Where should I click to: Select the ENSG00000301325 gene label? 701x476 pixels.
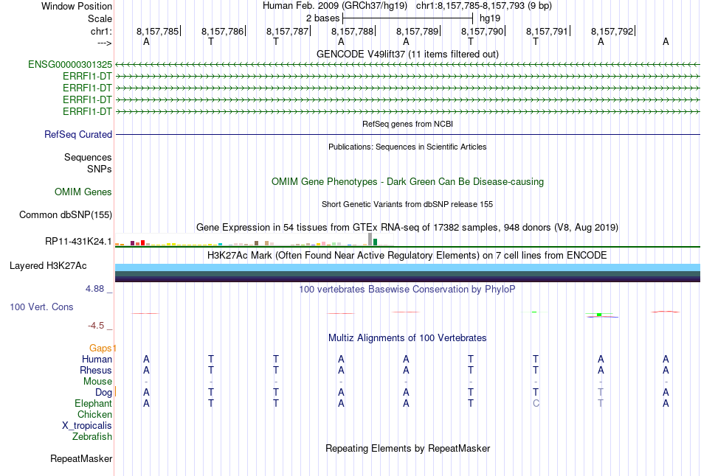[70, 64]
